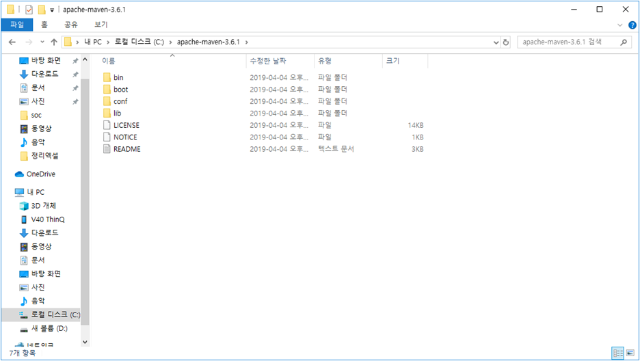Viewport: 640px width, 361px height.
Task: Select the LICENSE file icon
Action: coord(107,125)
